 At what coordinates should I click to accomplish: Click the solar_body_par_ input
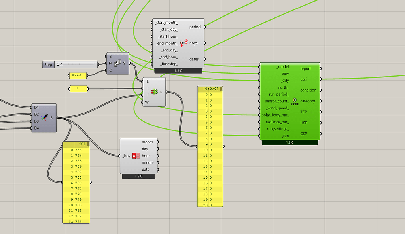coord(275,115)
